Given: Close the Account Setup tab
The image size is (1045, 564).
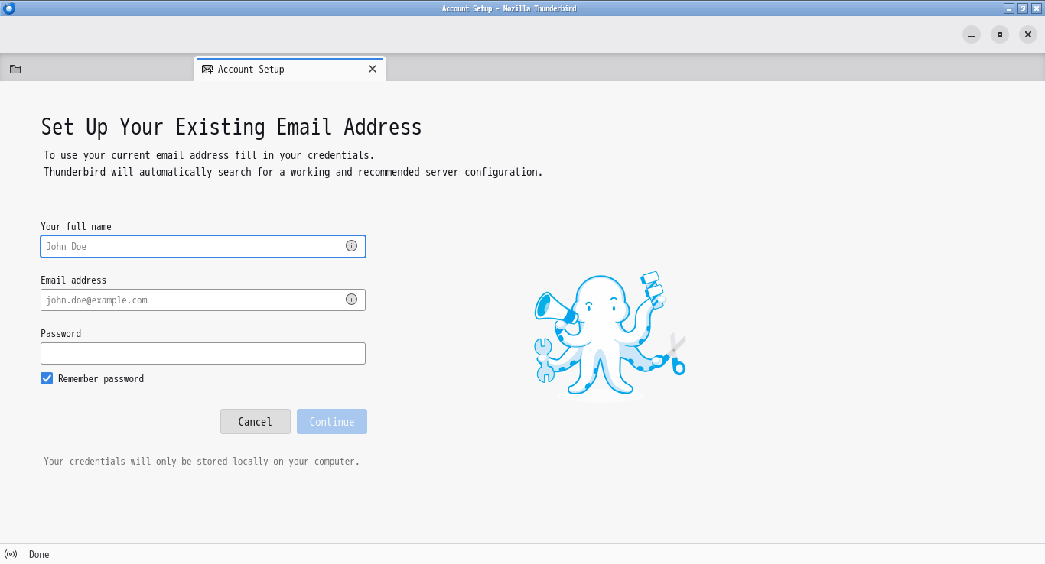Looking at the screenshot, I should 373,69.
